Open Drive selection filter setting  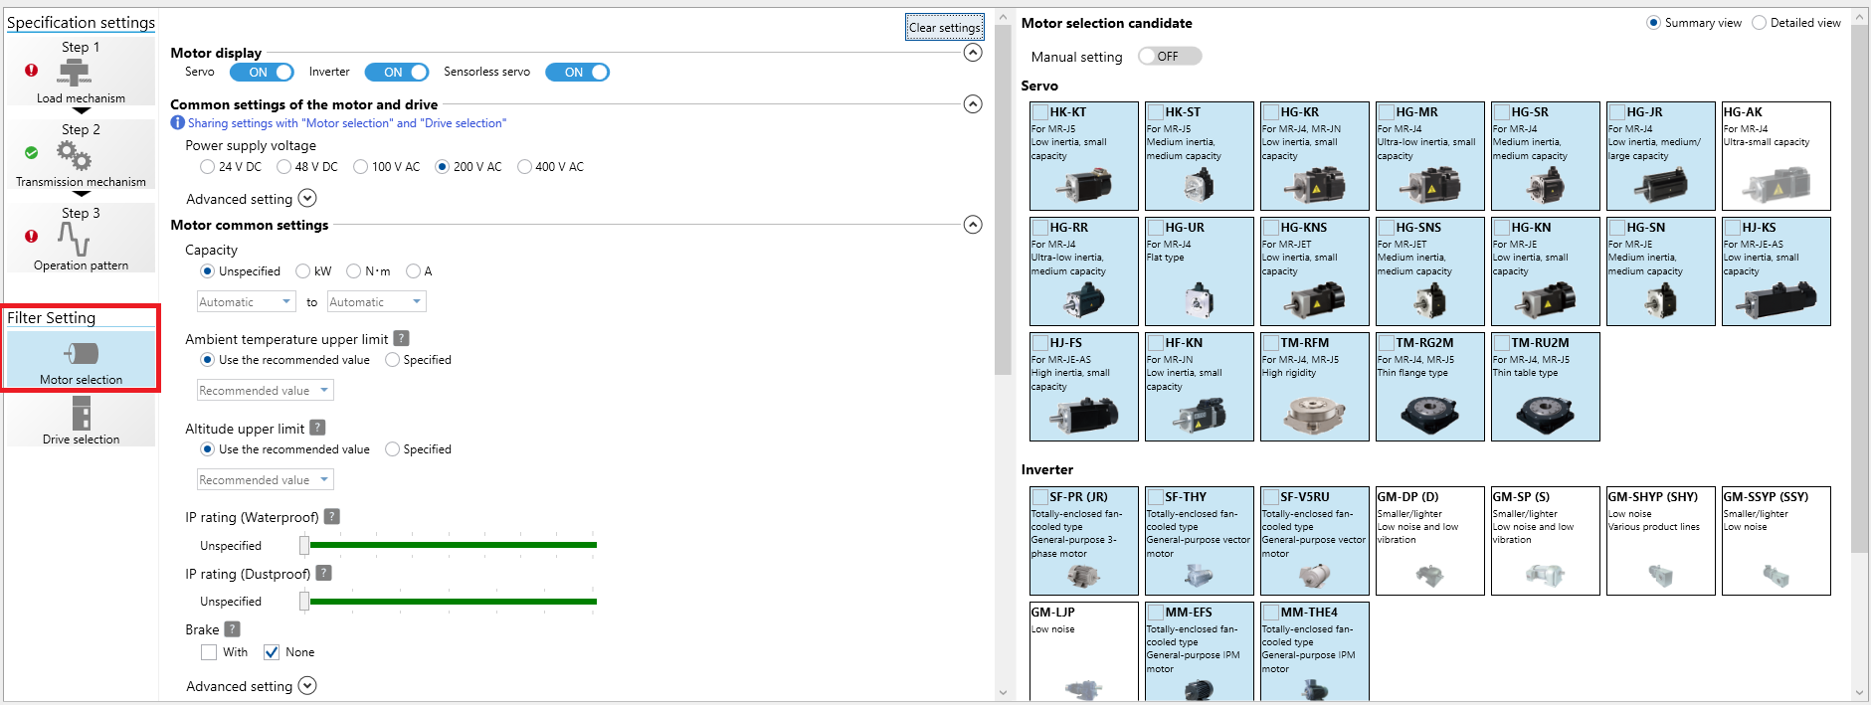click(81, 420)
